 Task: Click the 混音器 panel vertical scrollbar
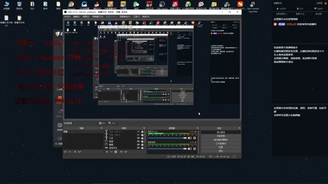pyautogui.click(x=198, y=142)
